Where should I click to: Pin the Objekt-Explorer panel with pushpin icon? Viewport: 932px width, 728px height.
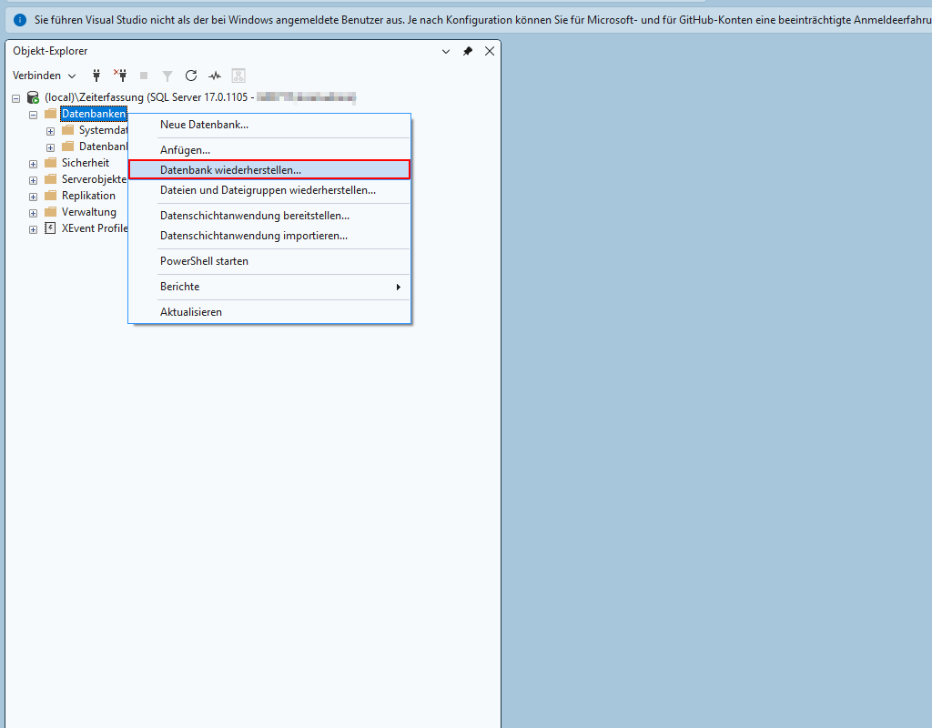coord(468,51)
